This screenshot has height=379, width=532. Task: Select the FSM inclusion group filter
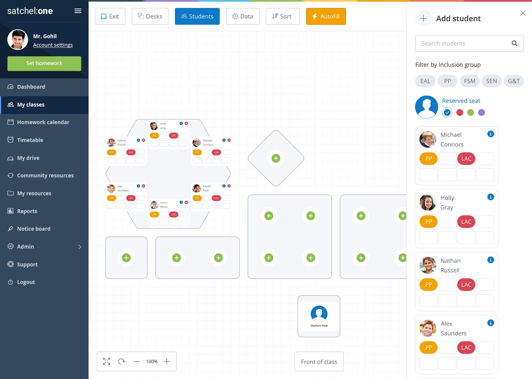click(469, 81)
